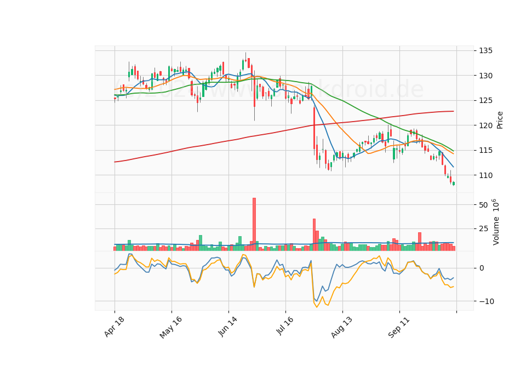Screen dimensions: 526x378
Task: Click the 0 oscillator axis value
Action: click(482, 268)
